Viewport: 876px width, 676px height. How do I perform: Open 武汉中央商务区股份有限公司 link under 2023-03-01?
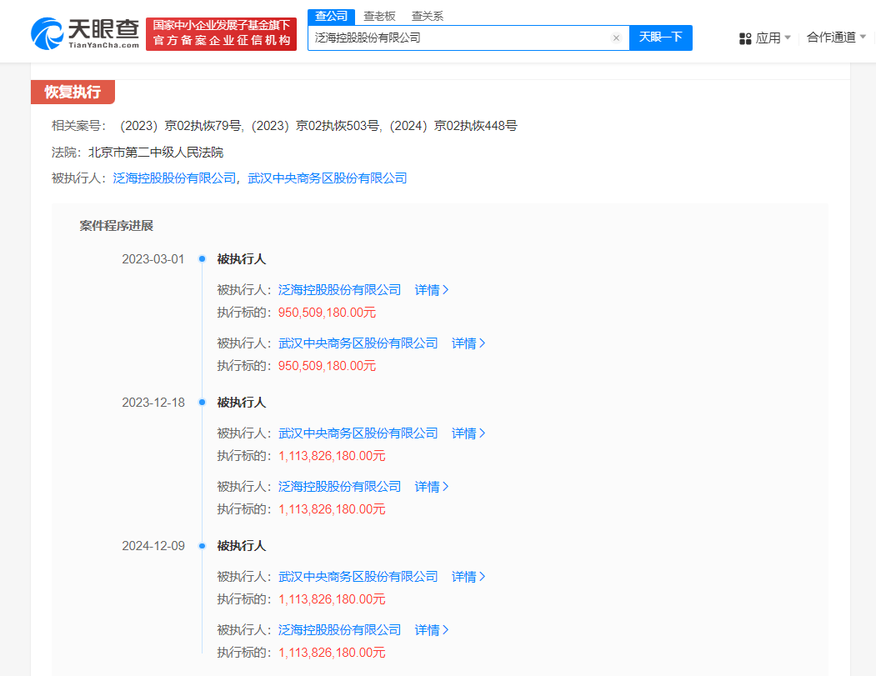[358, 343]
